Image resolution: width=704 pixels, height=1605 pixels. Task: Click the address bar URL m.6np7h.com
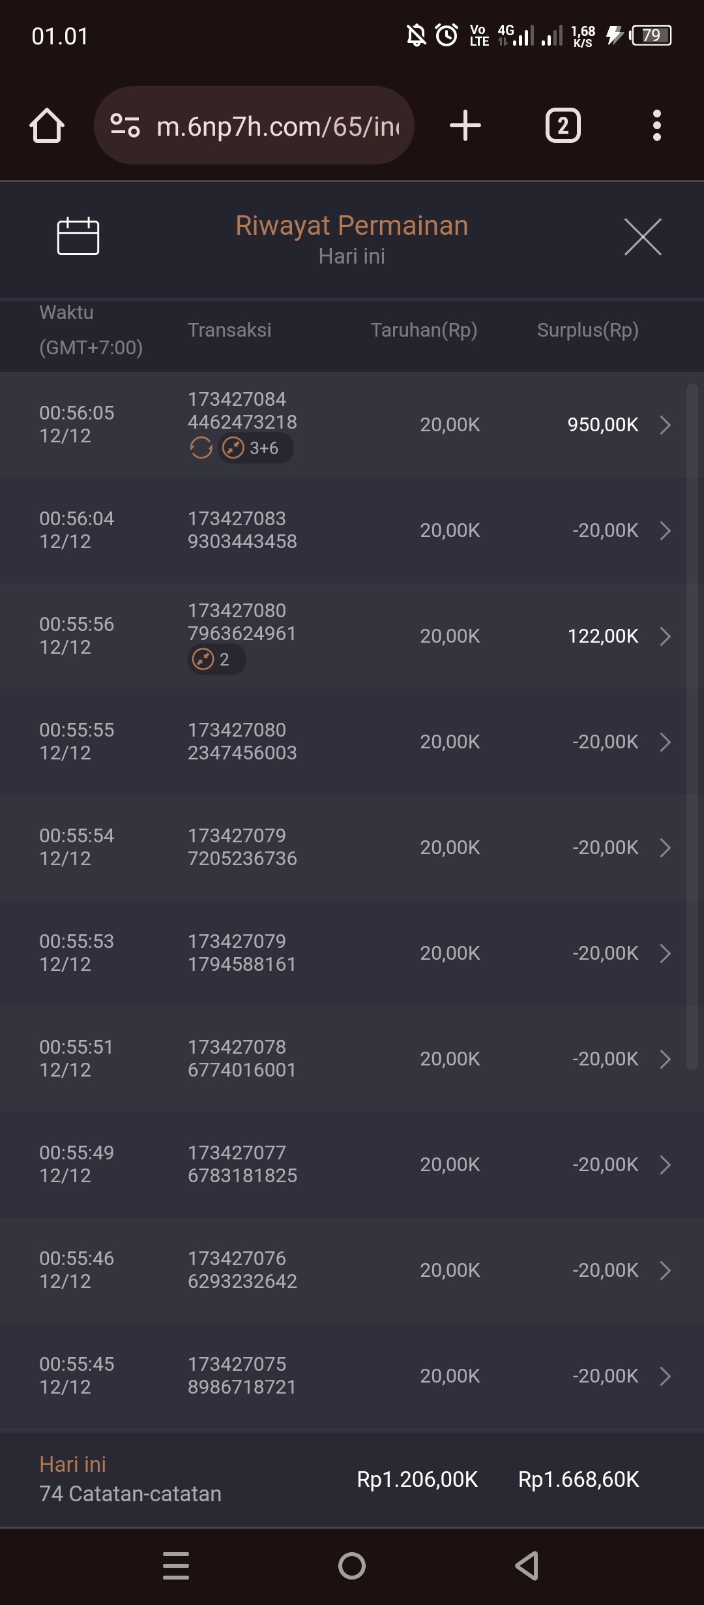[x=278, y=126]
